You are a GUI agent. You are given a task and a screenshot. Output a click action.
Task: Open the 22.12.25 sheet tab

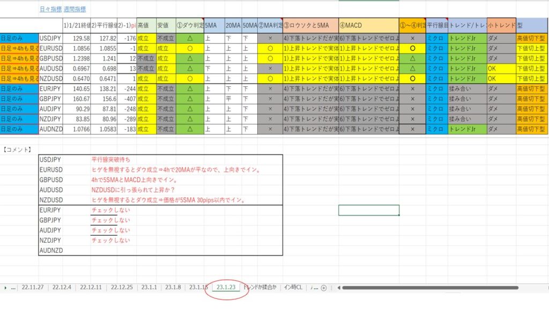point(121,287)
